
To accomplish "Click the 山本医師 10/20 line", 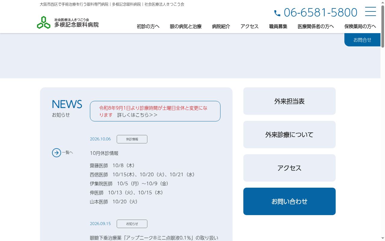I will (114, 202).
